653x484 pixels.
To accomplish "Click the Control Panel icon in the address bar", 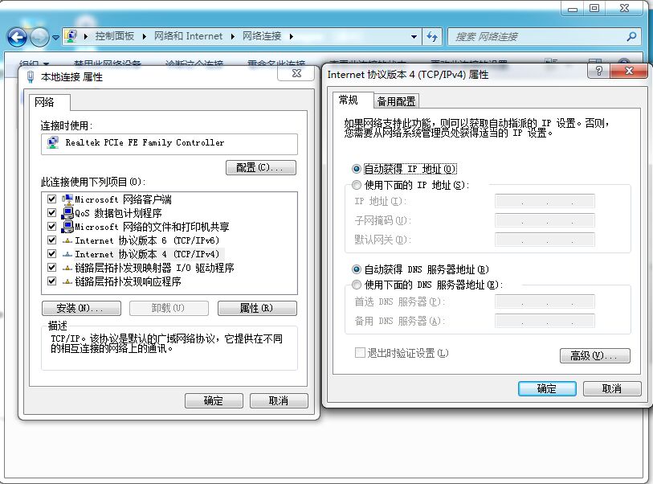I will (x=71, y=35).
